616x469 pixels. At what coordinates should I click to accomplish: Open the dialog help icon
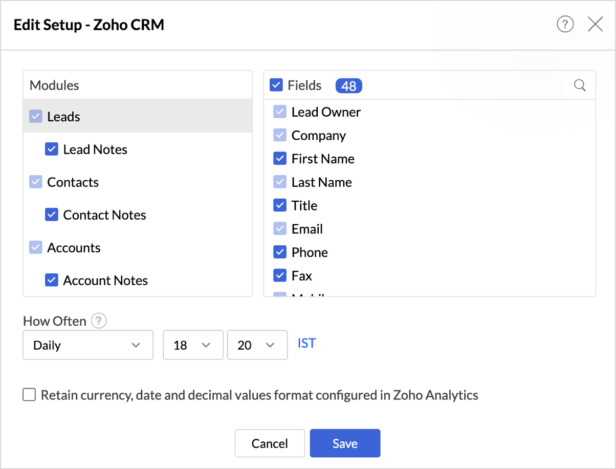(x=565, y=24)
